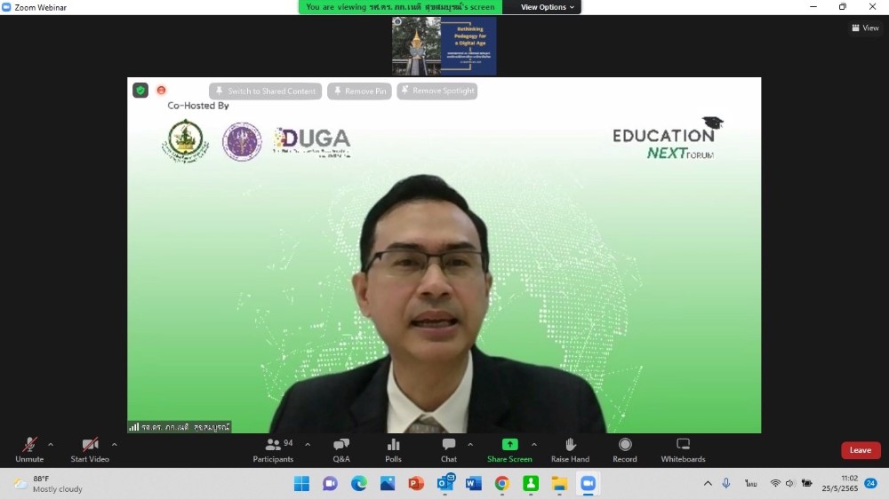Turn on camera with Start Video
889x499 pixels.
[x=90, y=445]
